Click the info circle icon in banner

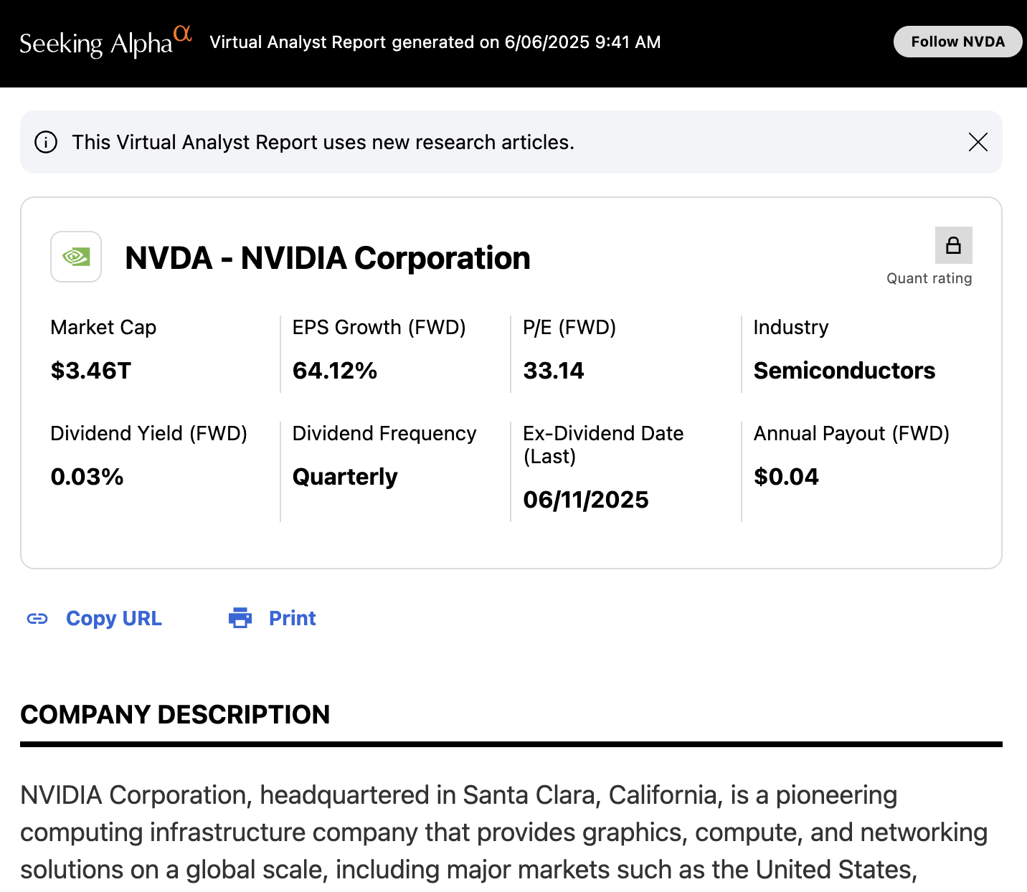(x=46, y=142)
